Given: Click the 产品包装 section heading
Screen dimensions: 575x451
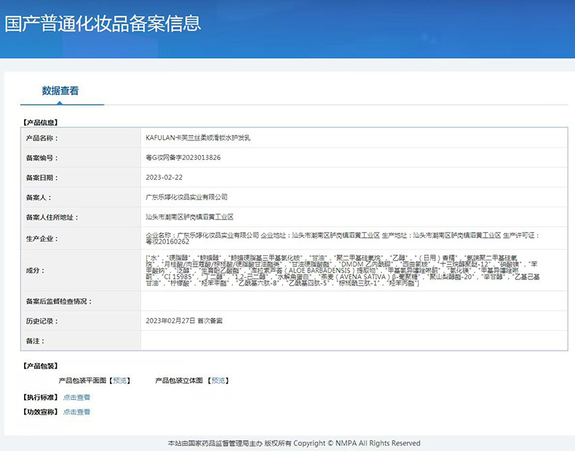Looking at the screenshot, I should click(x=40, y=366).
